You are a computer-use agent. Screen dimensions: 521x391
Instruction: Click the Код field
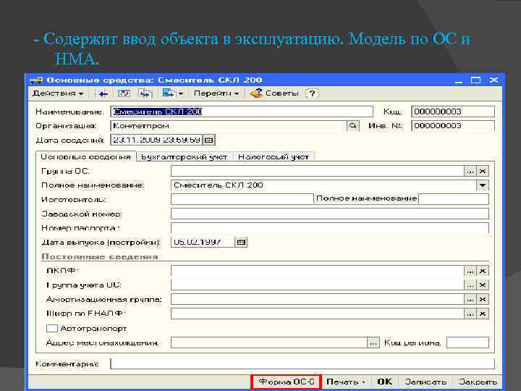[x=453, y=112]
